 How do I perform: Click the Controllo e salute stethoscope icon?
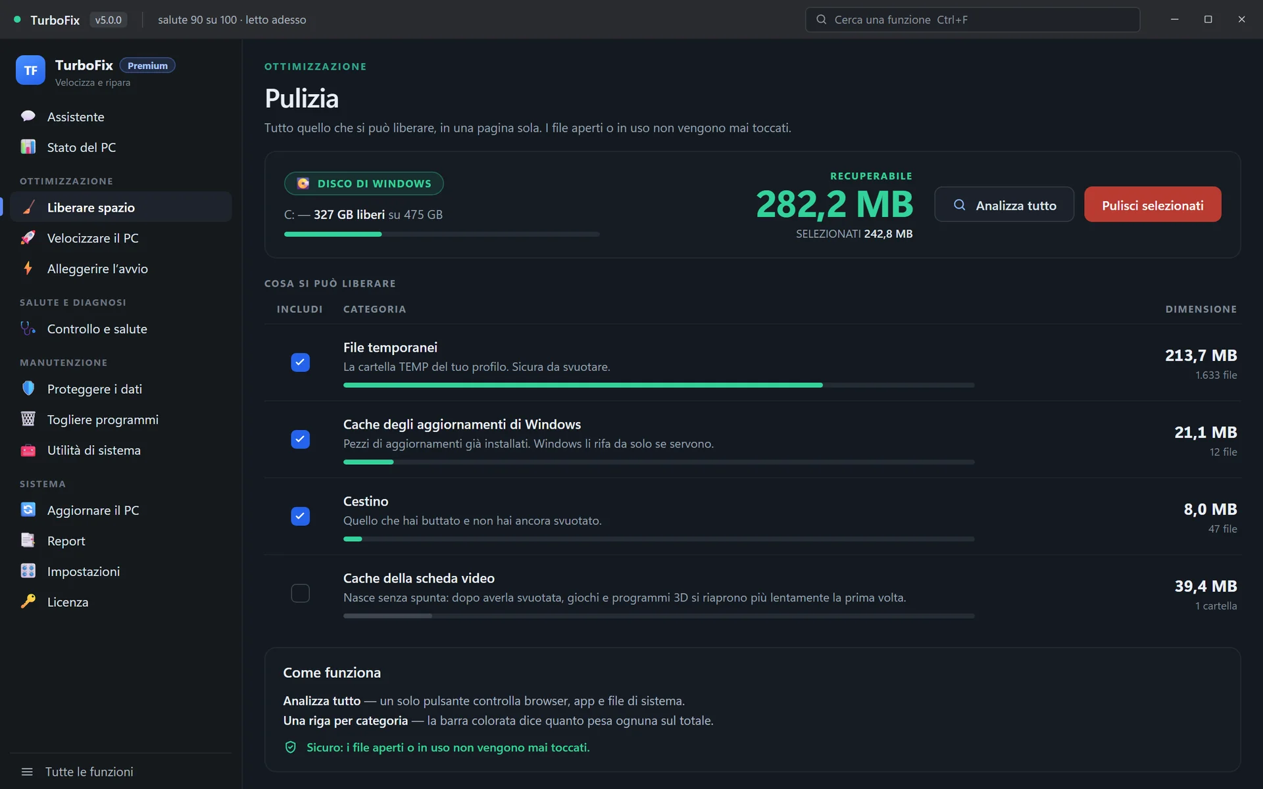28,328
